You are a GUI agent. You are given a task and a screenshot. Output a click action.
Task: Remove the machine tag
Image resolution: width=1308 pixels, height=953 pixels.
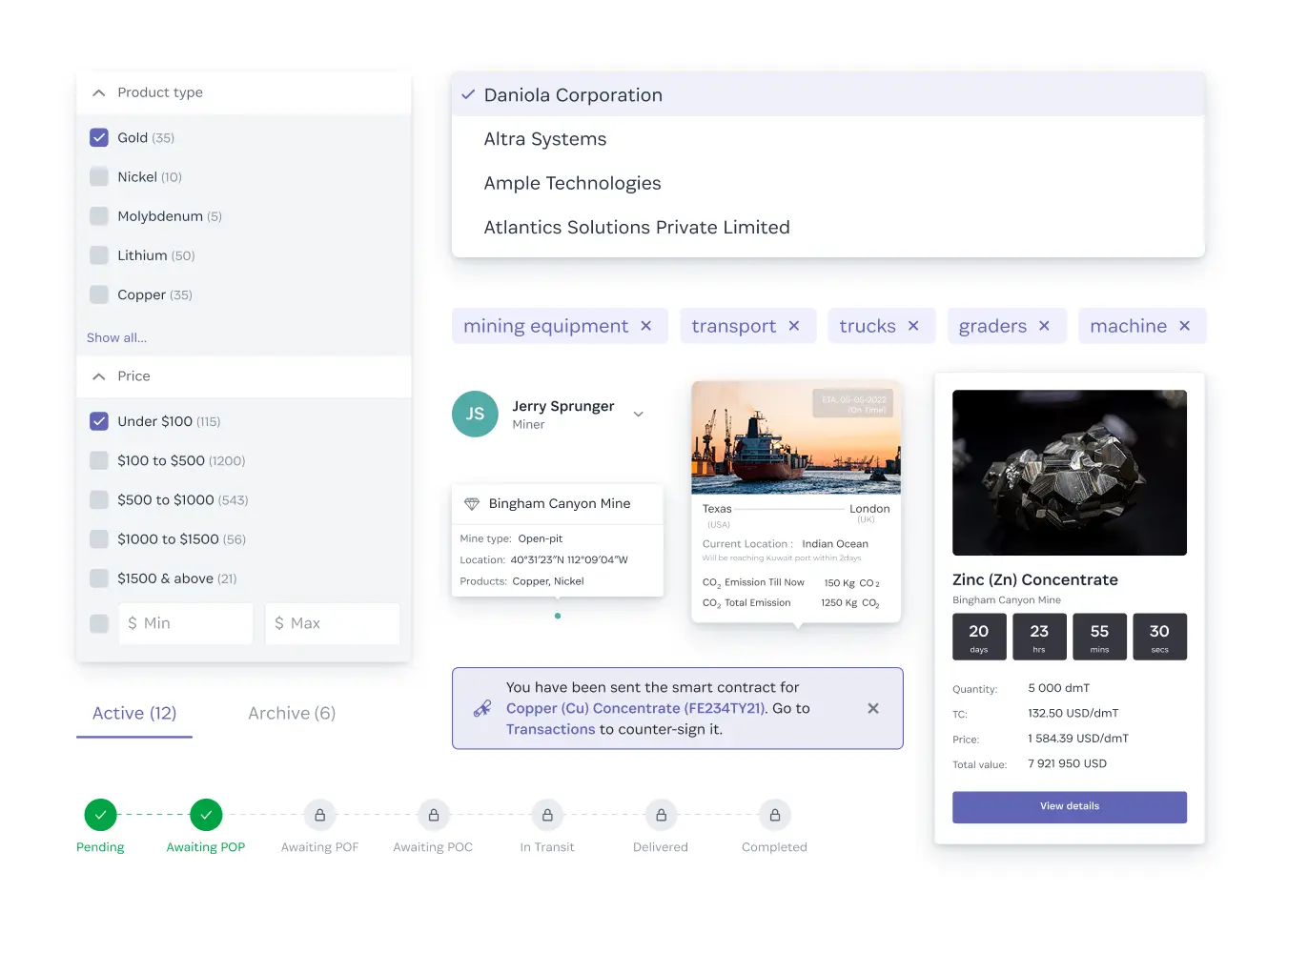pyautogui.click(x=1185, y=326)
